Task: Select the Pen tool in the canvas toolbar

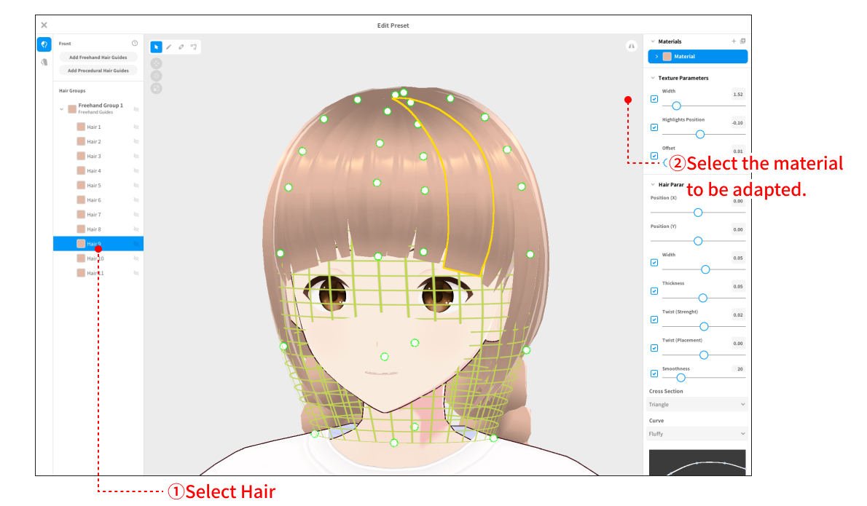Action: (168, 46)
